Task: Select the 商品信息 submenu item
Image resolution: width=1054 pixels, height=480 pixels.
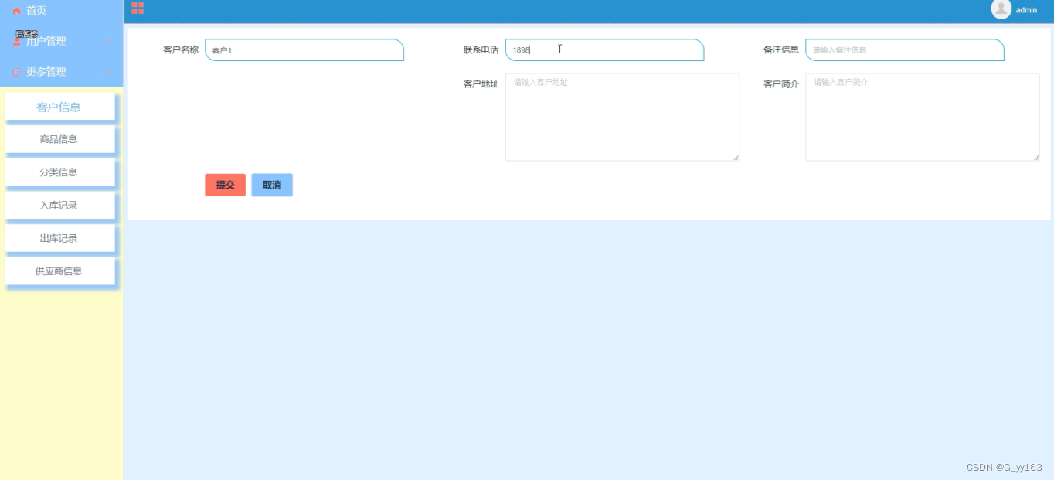Action: [x=60, y=140]
